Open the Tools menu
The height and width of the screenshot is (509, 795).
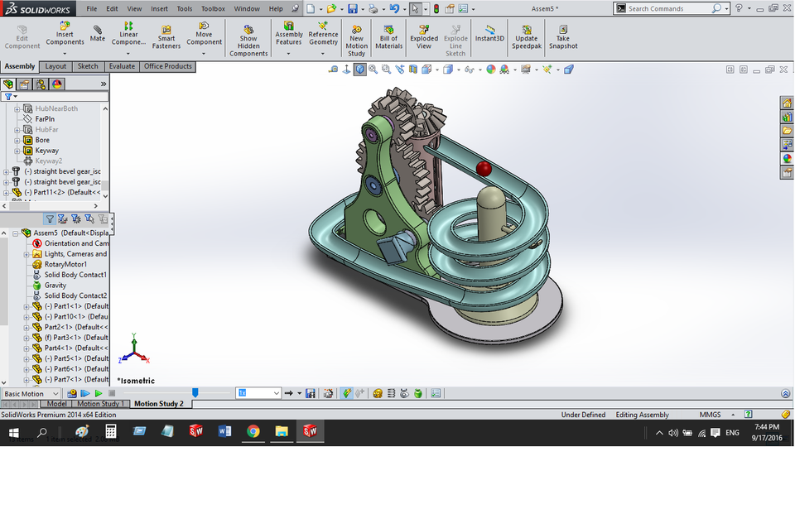[184, 8]
